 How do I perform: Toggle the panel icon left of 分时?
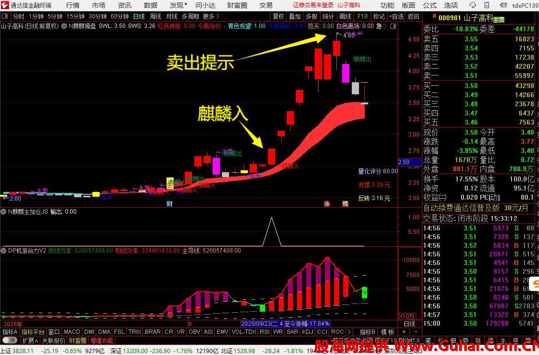tap(5, 16)
